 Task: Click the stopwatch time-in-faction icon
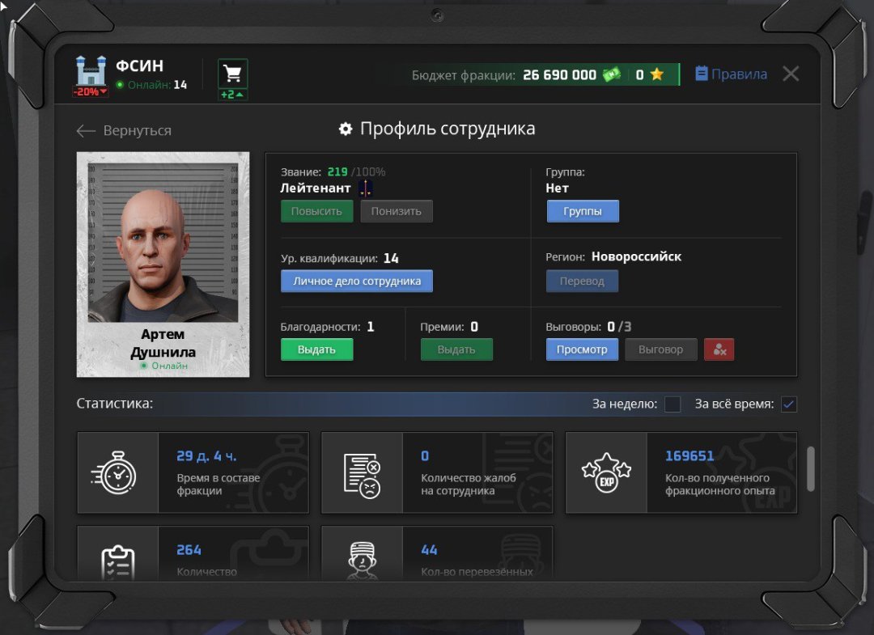(118, 473)
